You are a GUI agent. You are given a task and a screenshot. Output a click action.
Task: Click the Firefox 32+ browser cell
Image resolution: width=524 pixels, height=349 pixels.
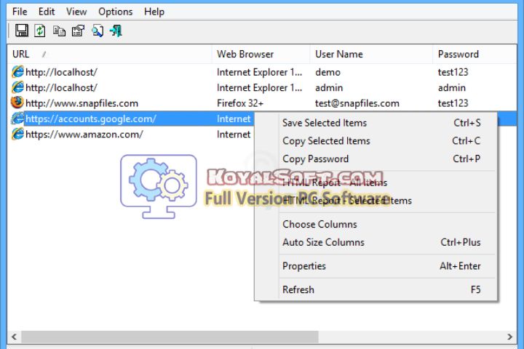240,103
